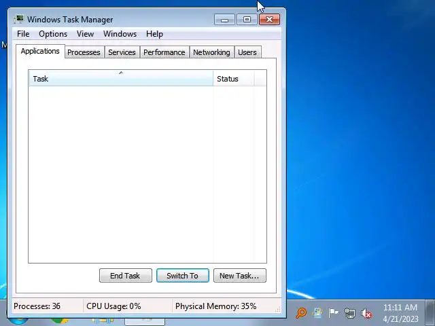This screenshot has width=435, height=326.
Task: Open the network tray icon
Action: (x=350, y=313)
